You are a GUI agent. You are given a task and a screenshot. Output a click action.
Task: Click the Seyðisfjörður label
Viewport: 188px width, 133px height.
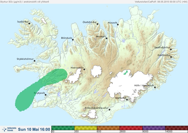point(162,47)
